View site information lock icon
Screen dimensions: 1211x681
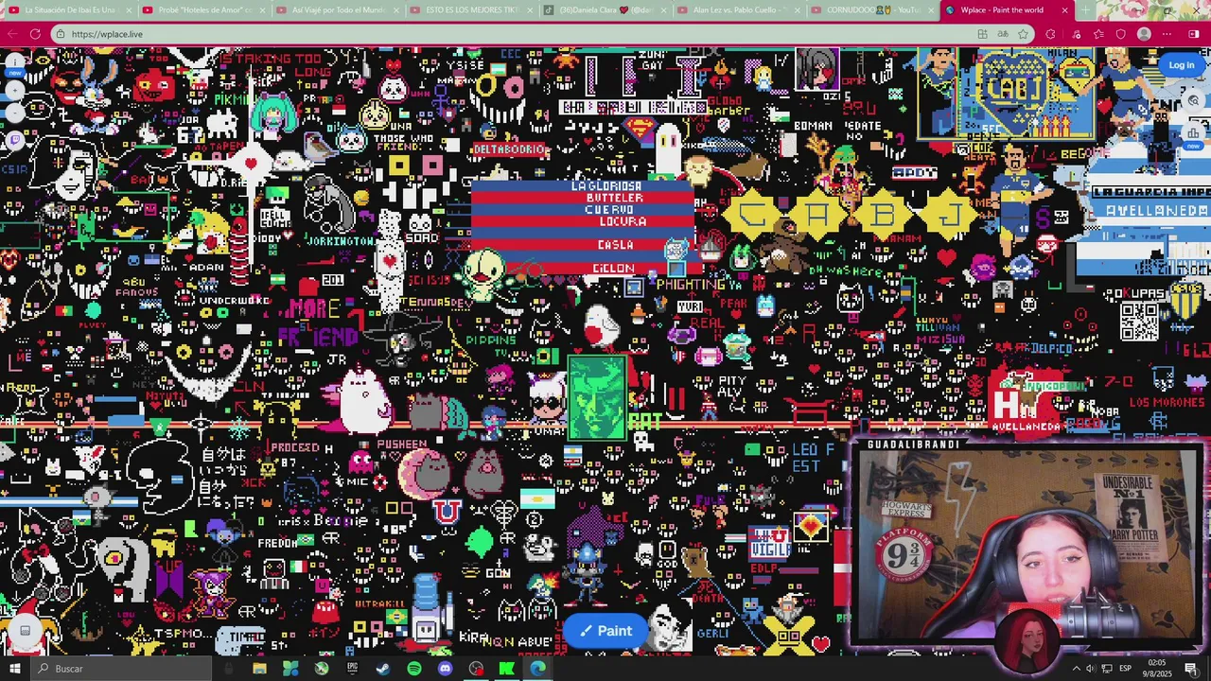(x=61, y=34)
